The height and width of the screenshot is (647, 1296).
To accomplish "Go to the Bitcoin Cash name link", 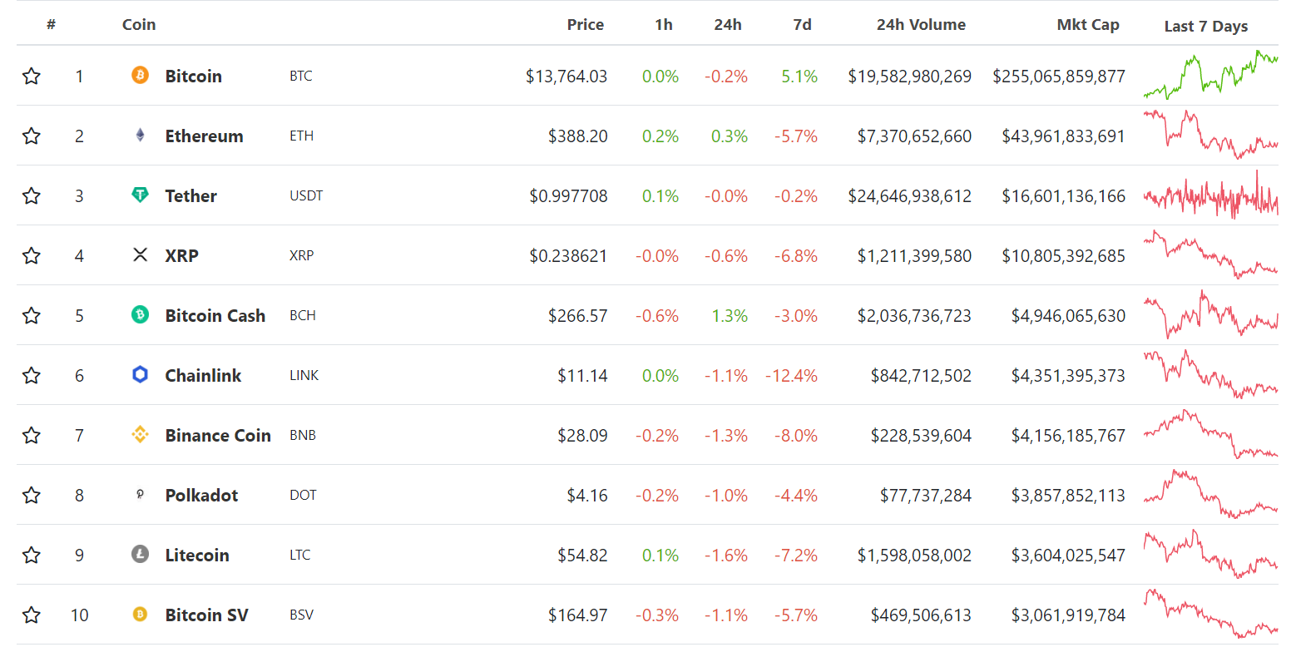I will 215,316.
